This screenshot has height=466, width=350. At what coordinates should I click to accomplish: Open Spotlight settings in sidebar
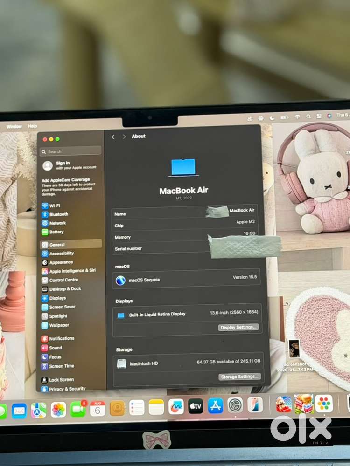click(55, 316)
